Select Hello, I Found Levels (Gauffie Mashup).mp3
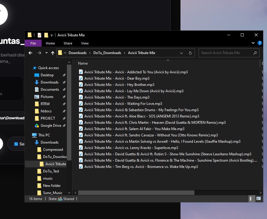Viewport: 267px width, 219px height. click(162, 141)
